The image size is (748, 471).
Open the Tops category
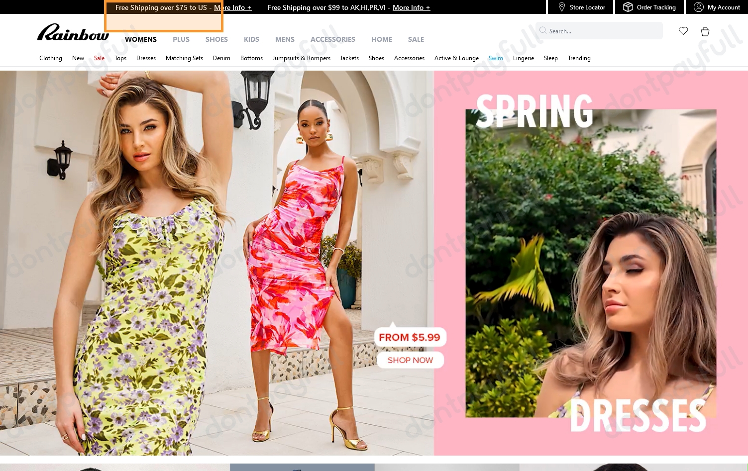click(120, 58)
